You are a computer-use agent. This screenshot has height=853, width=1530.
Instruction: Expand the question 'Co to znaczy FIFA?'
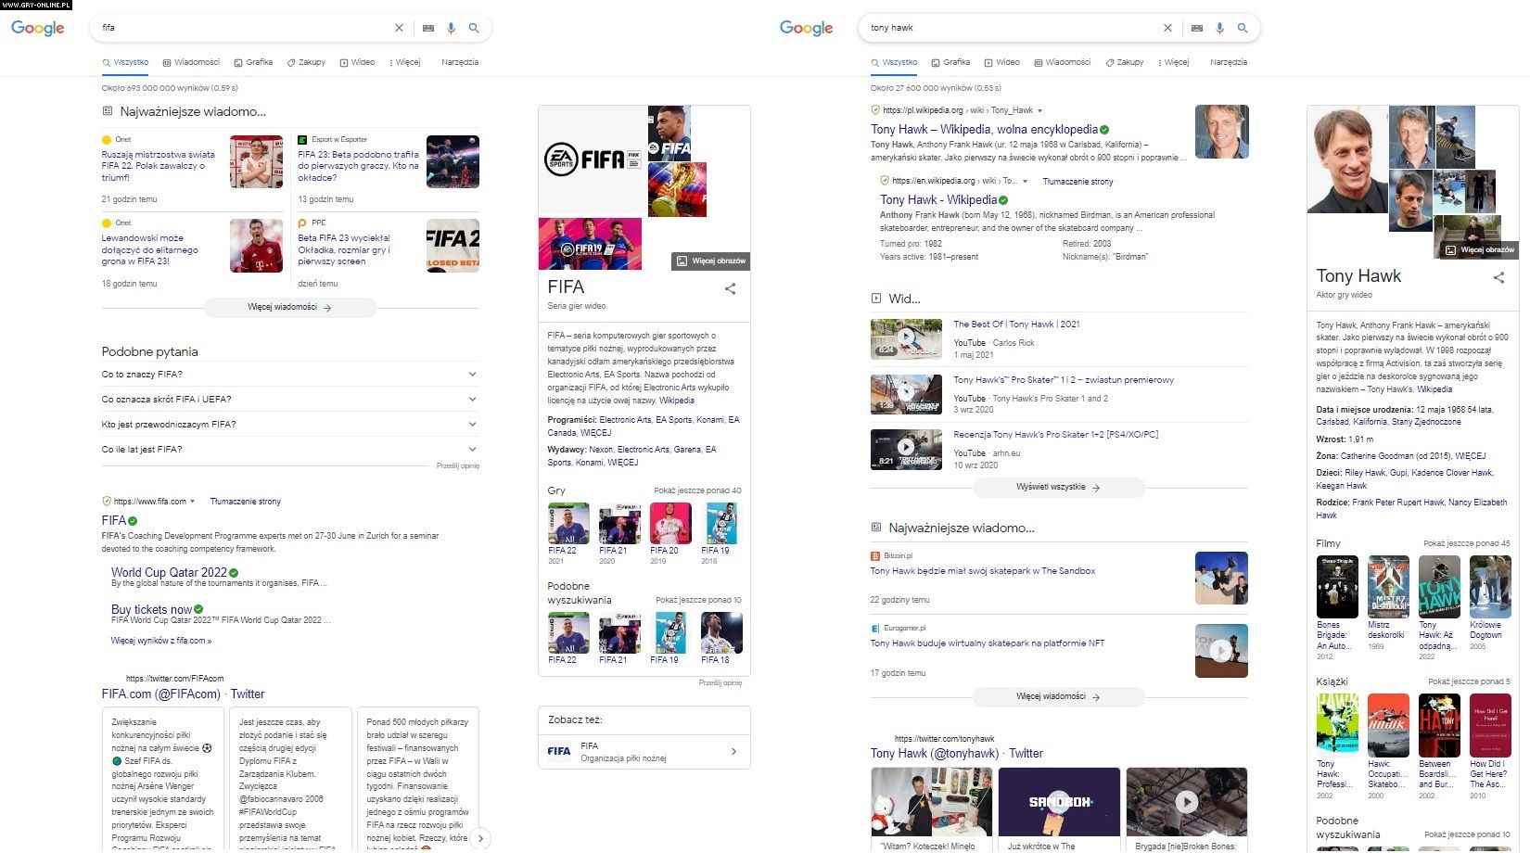(472, 375)
